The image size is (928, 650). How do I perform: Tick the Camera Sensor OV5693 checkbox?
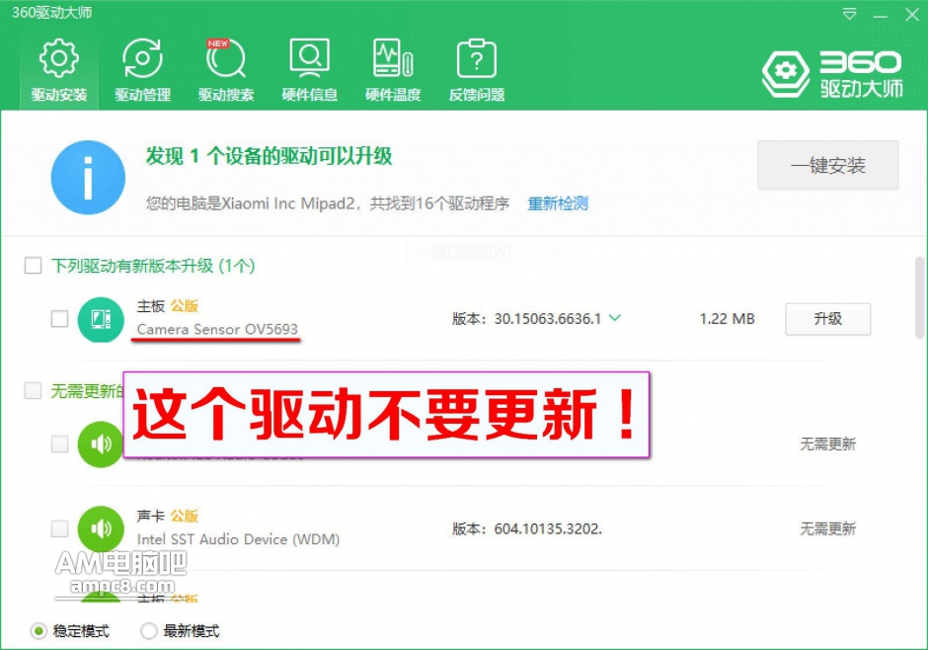click(x=60, y=319)
